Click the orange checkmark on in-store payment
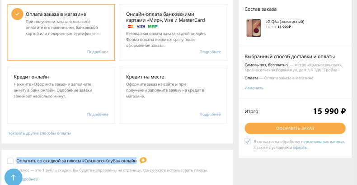The image size is (357, 185). 17,14
